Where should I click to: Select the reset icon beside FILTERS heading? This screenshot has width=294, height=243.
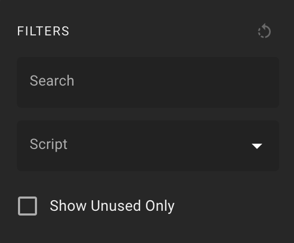tap(264, 31)
